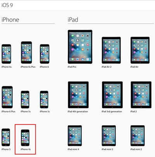The height and width of the screenshot is (157, 155).
Task: Click the iOS 9 page heading
Action: tap(7, 5)
